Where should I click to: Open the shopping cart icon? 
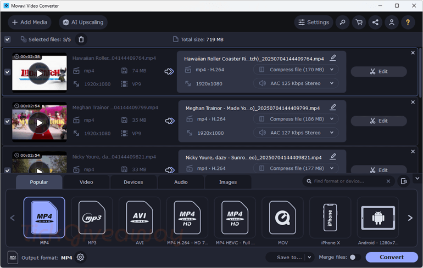tap(359, 22)
